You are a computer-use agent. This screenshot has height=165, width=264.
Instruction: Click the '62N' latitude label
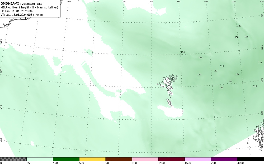click(262, 80)
